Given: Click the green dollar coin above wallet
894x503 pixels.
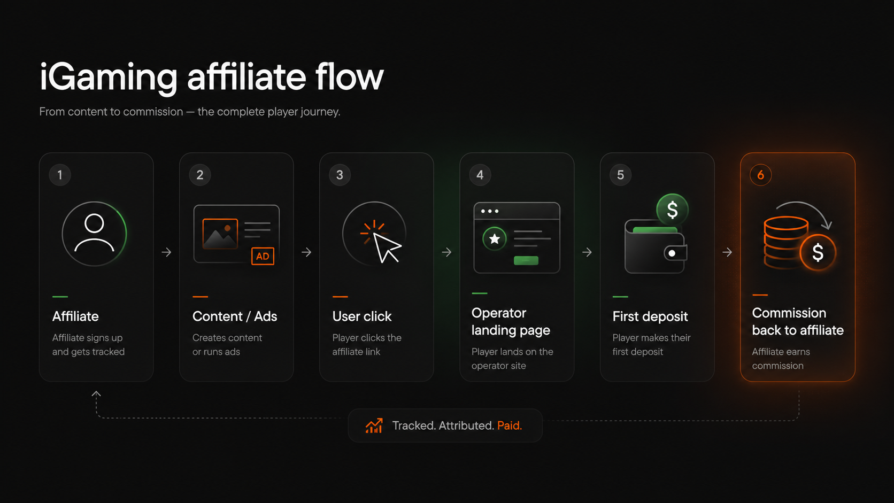Looking at the screenshot, I should 672,210.
